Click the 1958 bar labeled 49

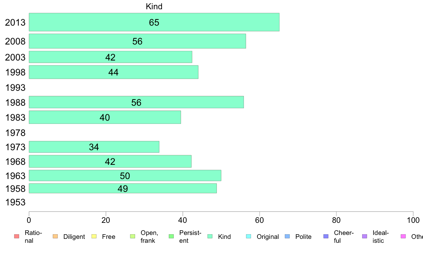[x=123, y=188]
